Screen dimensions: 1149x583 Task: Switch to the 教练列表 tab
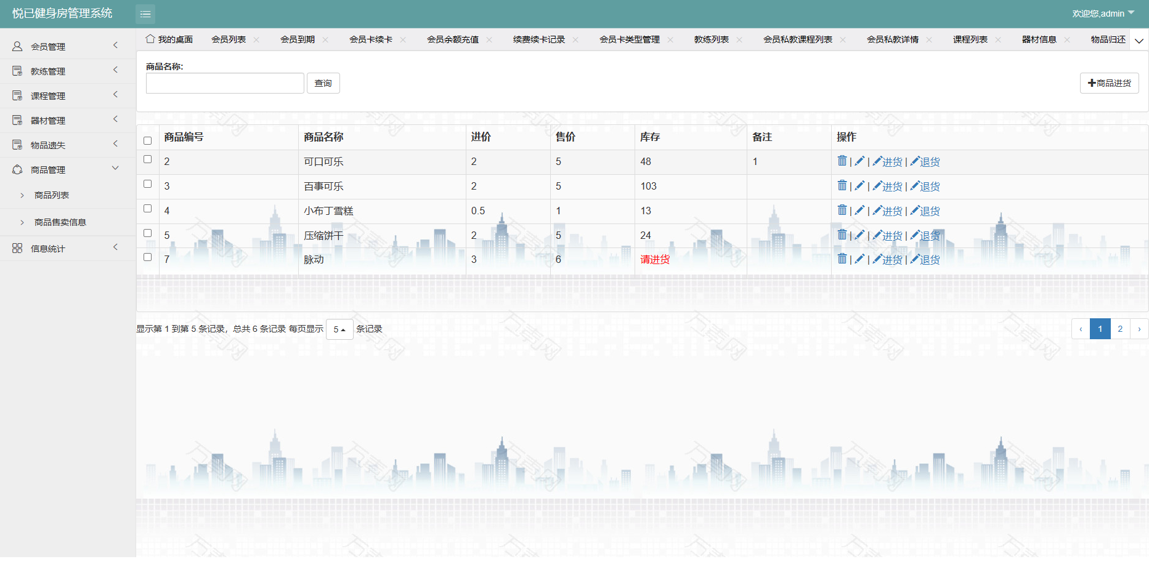[711, 39]
